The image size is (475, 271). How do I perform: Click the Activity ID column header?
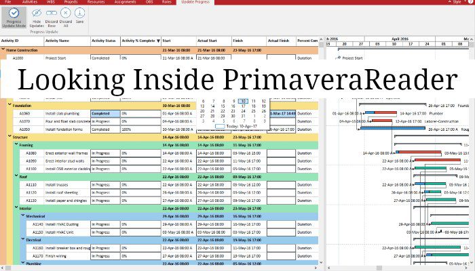pos(22,41)
